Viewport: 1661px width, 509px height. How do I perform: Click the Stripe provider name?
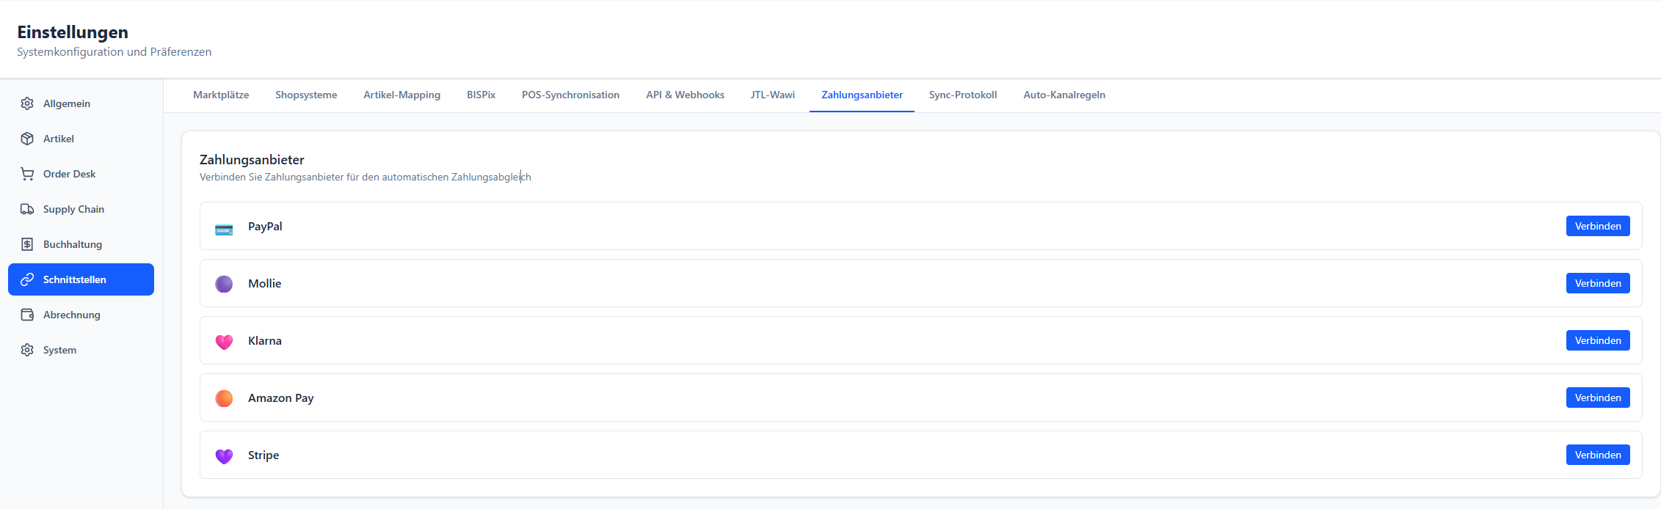click(263, 455)
